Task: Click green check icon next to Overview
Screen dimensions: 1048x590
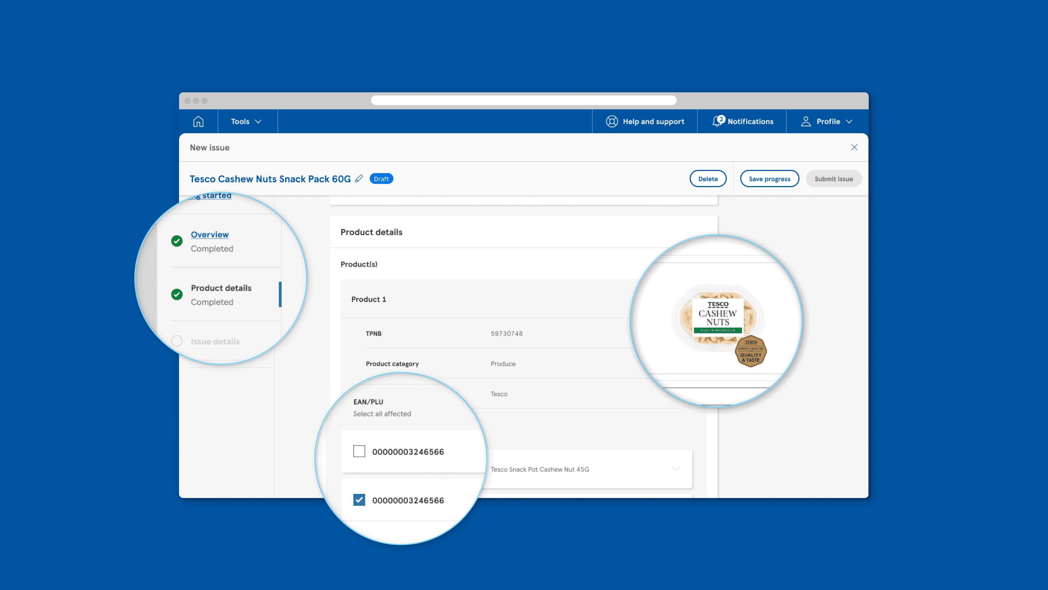Action: [177, 241]
